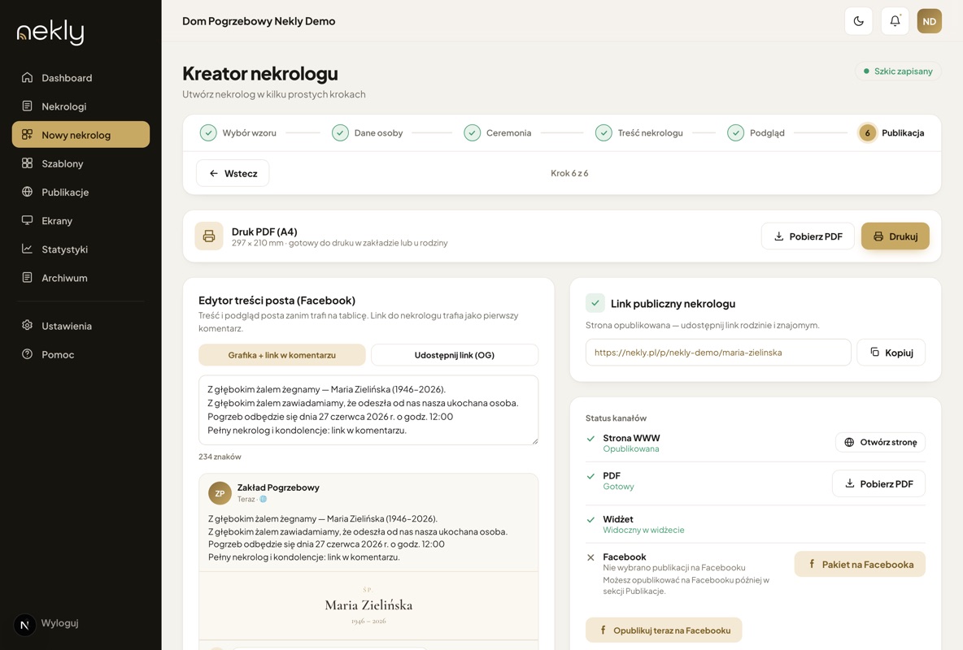The width and height of the screenshot is (963, 650).
Task: Open notifications bell
Action: (895, 21)
